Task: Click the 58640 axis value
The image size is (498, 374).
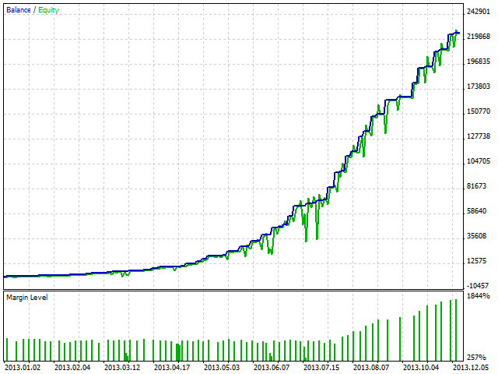Action: pyautogui.click(x=476, y=211)
